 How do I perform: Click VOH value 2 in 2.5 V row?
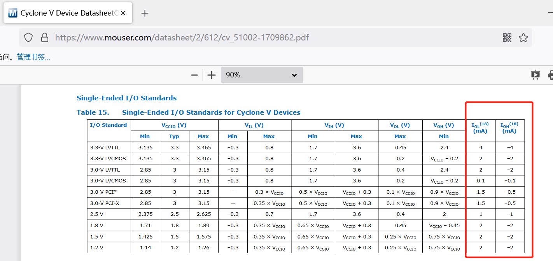coord(444,214)
